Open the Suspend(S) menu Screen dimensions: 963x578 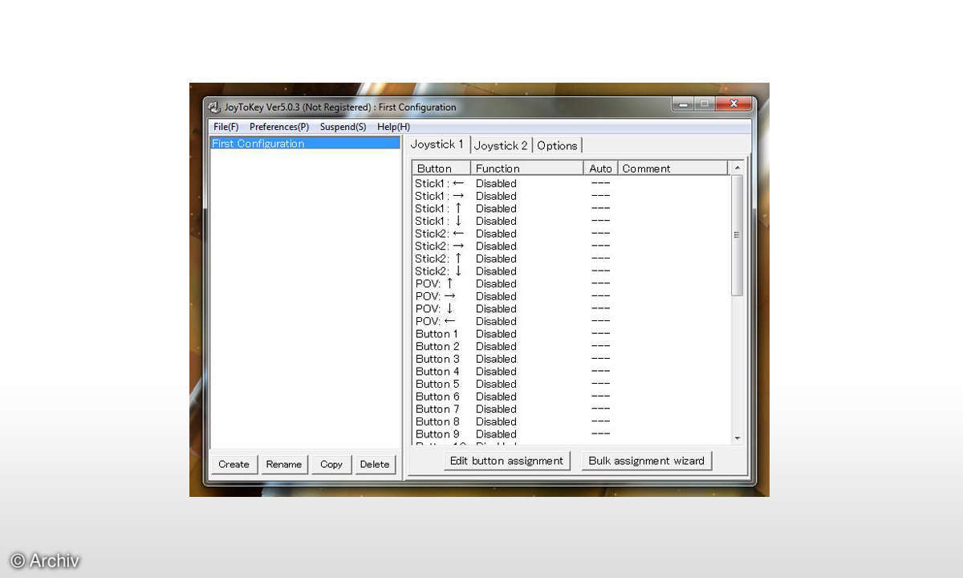[x=343, y=127]
